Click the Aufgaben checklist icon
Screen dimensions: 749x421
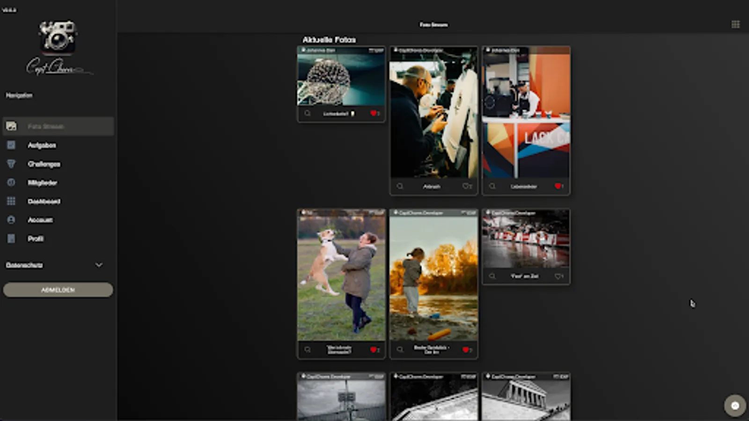(10, 145)
